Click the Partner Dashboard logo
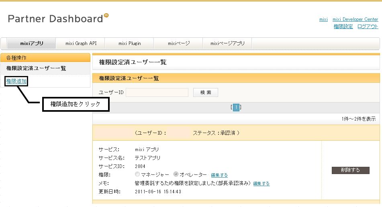 (x=58, y=18)
